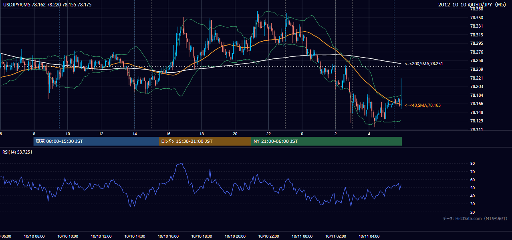Click hour label 20 under the price chart

point(235,134)
